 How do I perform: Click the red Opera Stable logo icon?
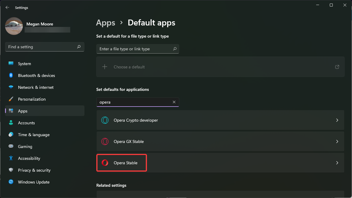click(x=105, y=163)
